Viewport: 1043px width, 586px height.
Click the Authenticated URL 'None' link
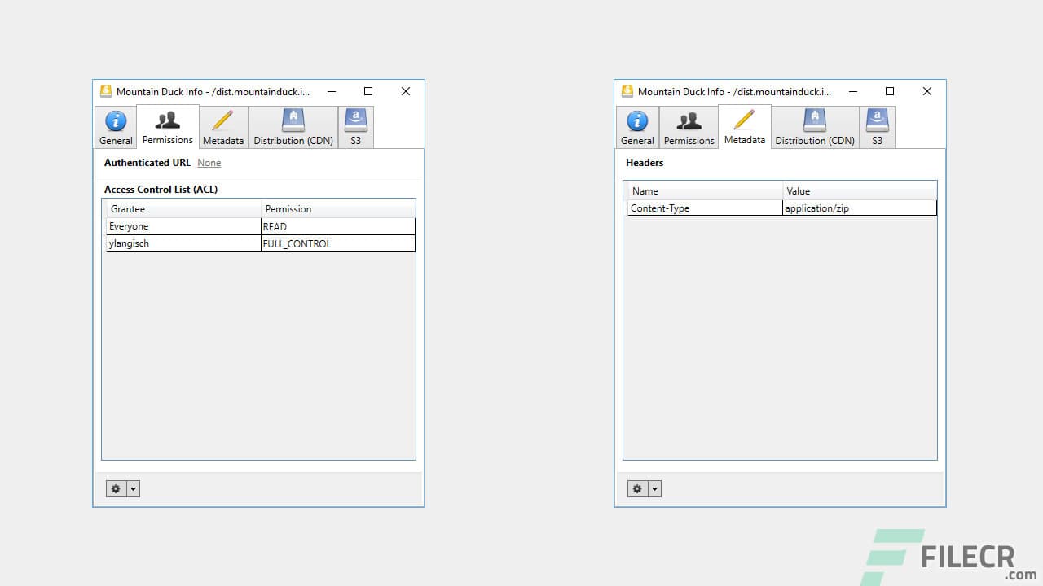(209, 163)
